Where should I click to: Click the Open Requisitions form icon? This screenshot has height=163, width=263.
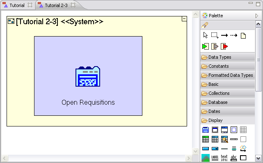point(88,76)
